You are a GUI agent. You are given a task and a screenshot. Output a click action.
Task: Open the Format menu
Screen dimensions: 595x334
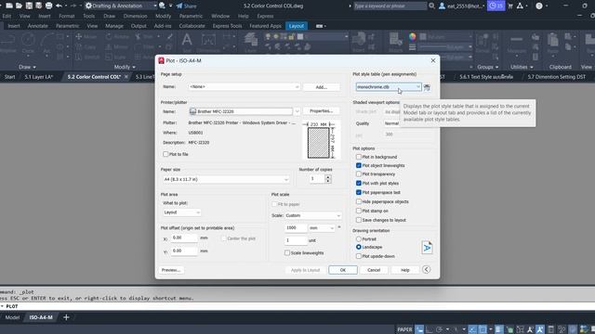67,17
